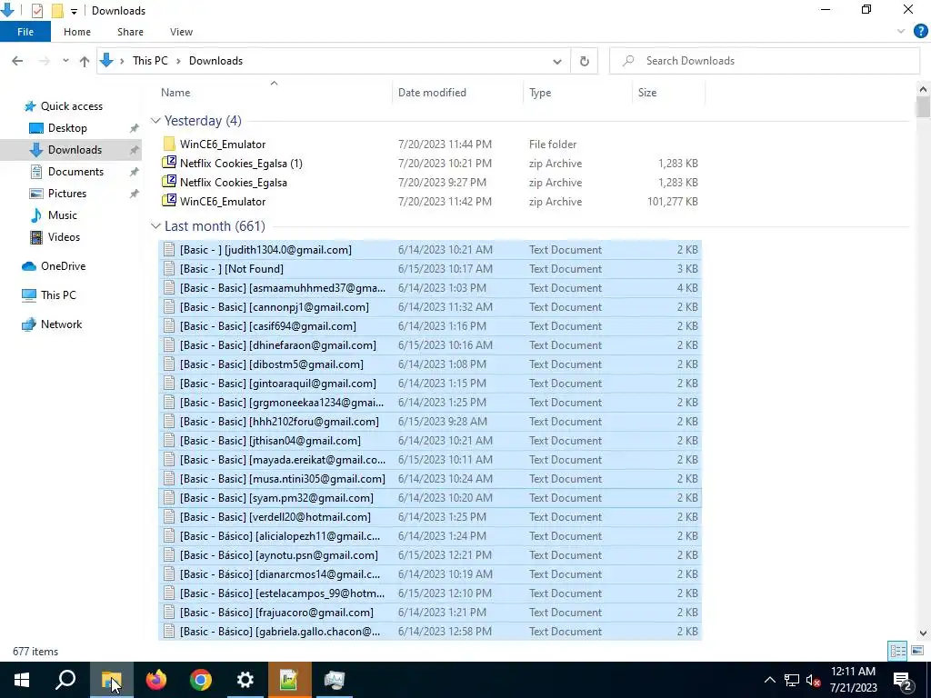Click dibostm5@gmail.com document icon
Screen dimensions: 931x698
(169, 364)
